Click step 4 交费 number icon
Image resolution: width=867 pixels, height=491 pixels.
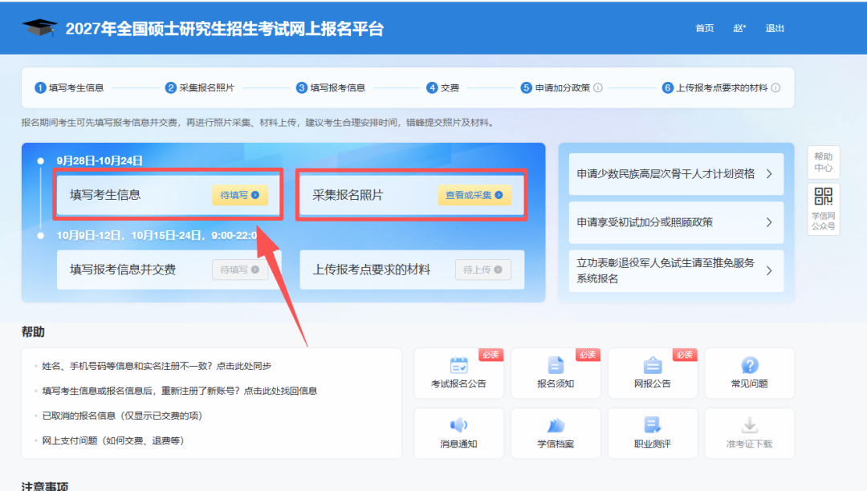(432, 87)
